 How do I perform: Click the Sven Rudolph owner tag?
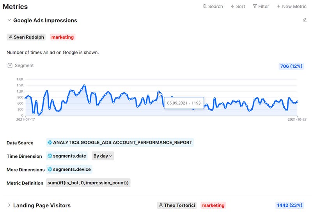pos(26,37)
